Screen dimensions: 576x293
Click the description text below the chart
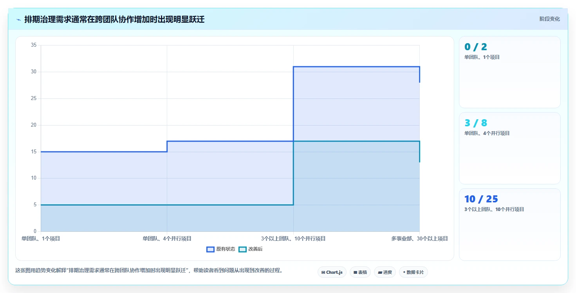pyautogui.click(x=149, y=271)
